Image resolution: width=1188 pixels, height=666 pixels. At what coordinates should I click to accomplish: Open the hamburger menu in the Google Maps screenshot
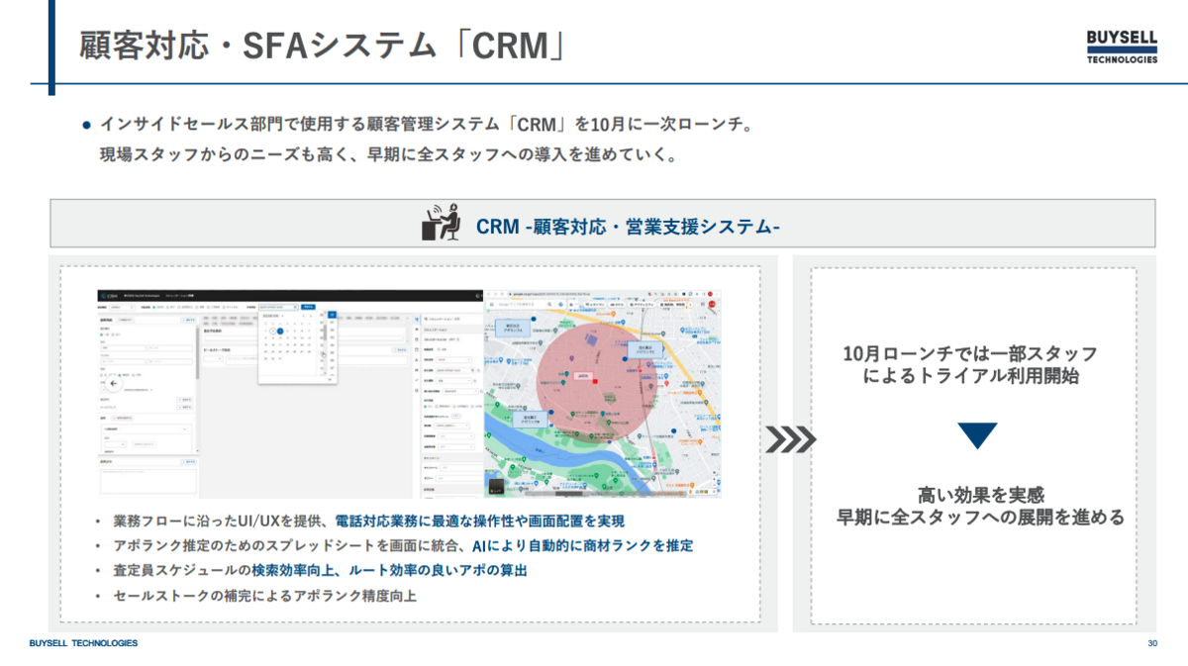[492, 304]
